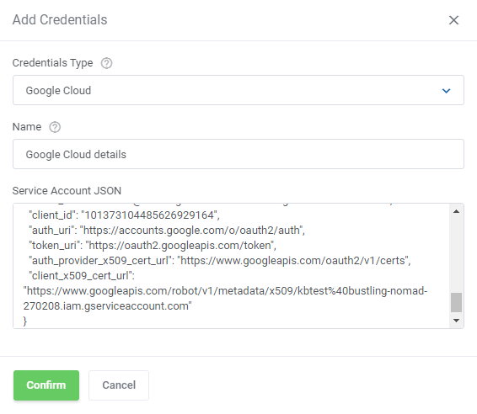Click the "client_x509_cert_url": key text
Viewport: 477px width, 414px height.
[82, 276]
